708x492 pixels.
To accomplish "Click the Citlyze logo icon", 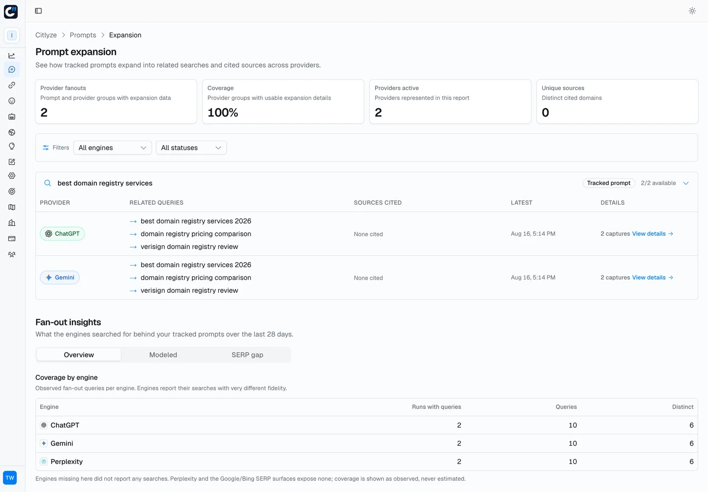I will [11, 12].
